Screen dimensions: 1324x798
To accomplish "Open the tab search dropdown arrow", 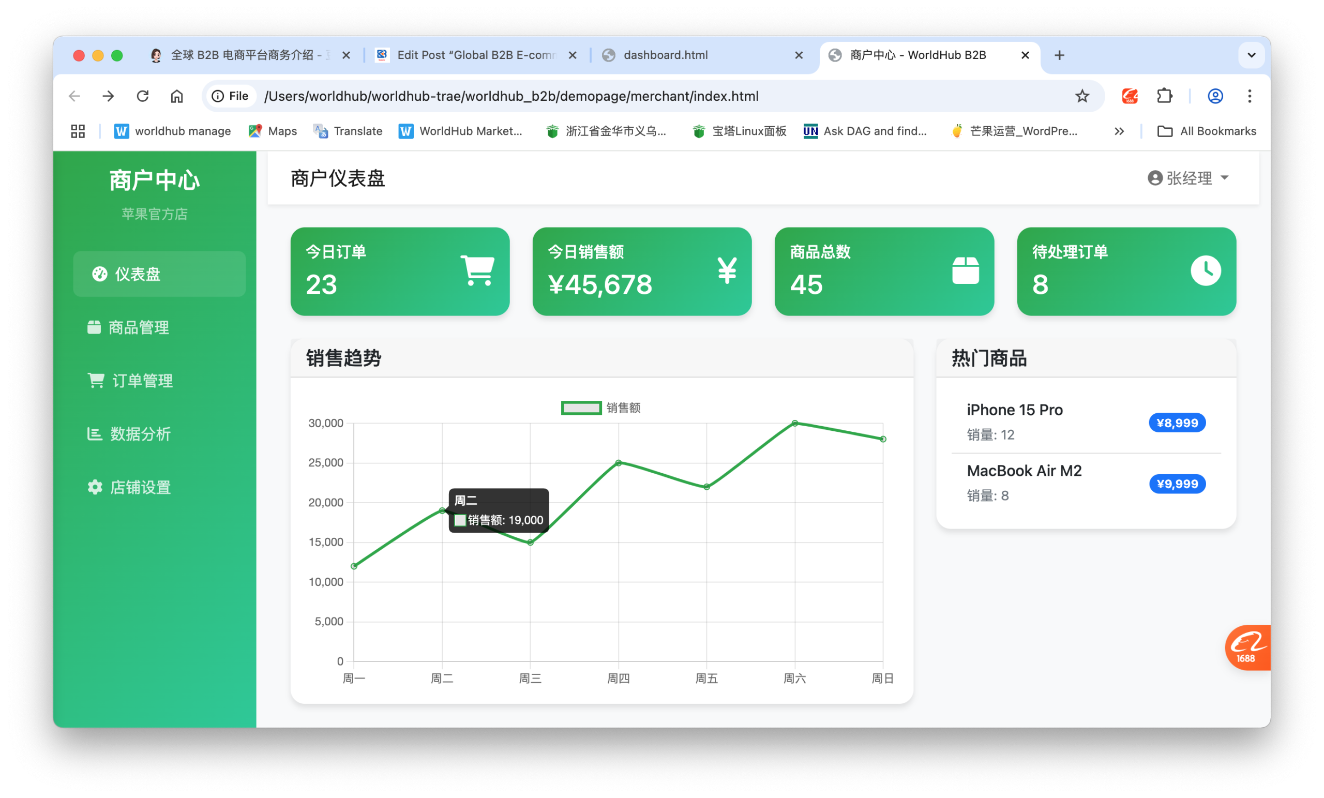I will (x=1251, y=55).
